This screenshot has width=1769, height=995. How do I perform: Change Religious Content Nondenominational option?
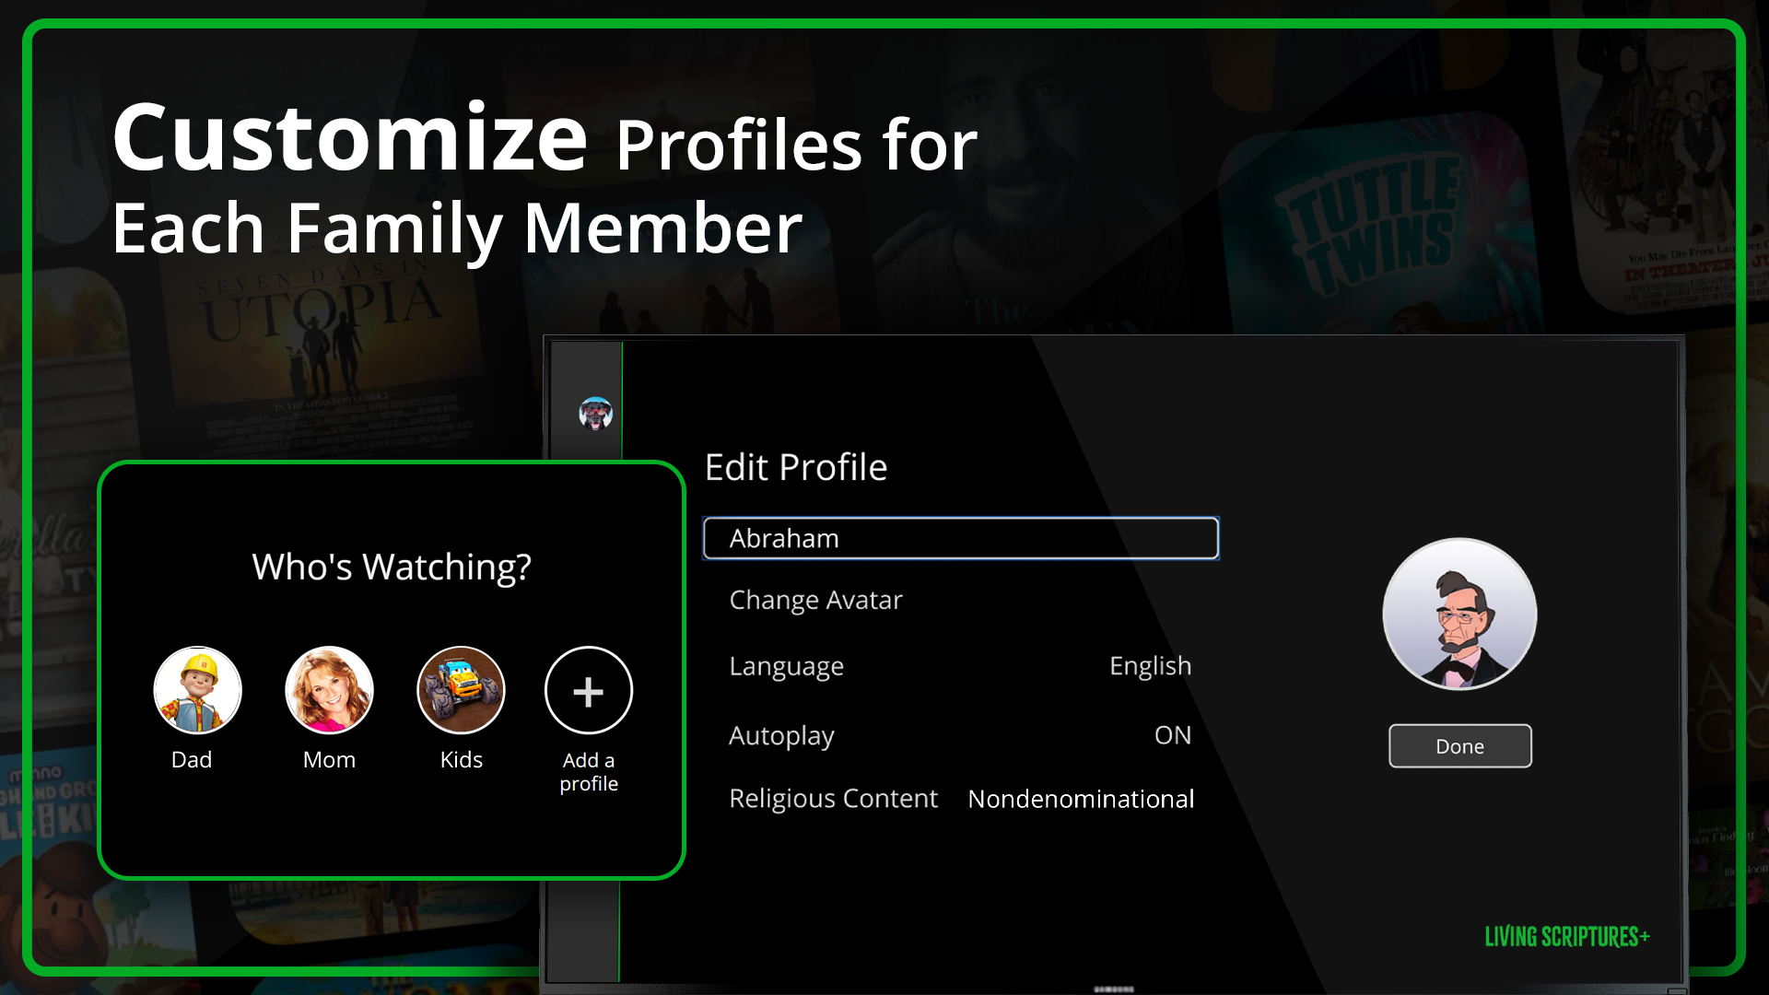[x=1081, y=799]
